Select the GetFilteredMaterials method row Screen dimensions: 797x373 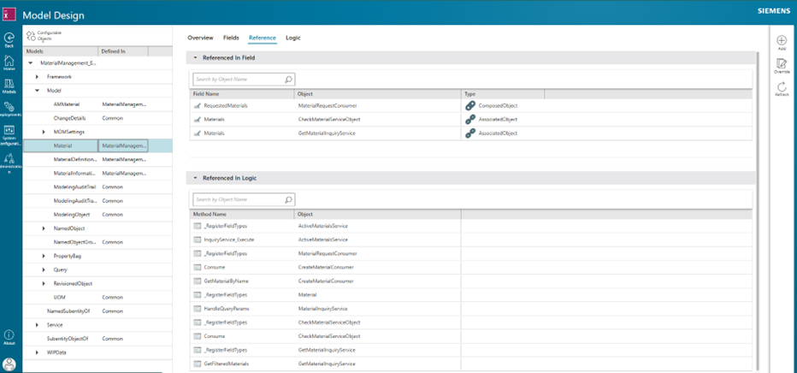coord(227,364)
